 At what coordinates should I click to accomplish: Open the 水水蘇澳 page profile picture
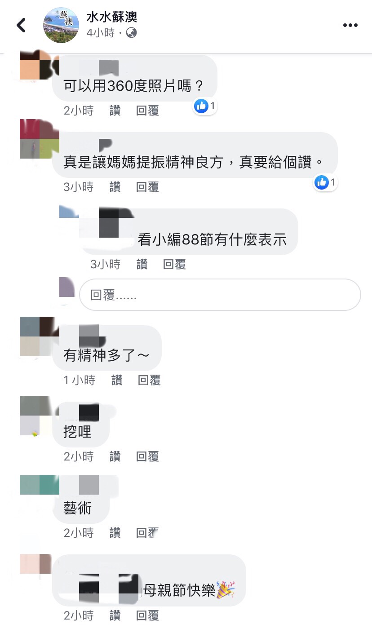(x=61, y=25)
